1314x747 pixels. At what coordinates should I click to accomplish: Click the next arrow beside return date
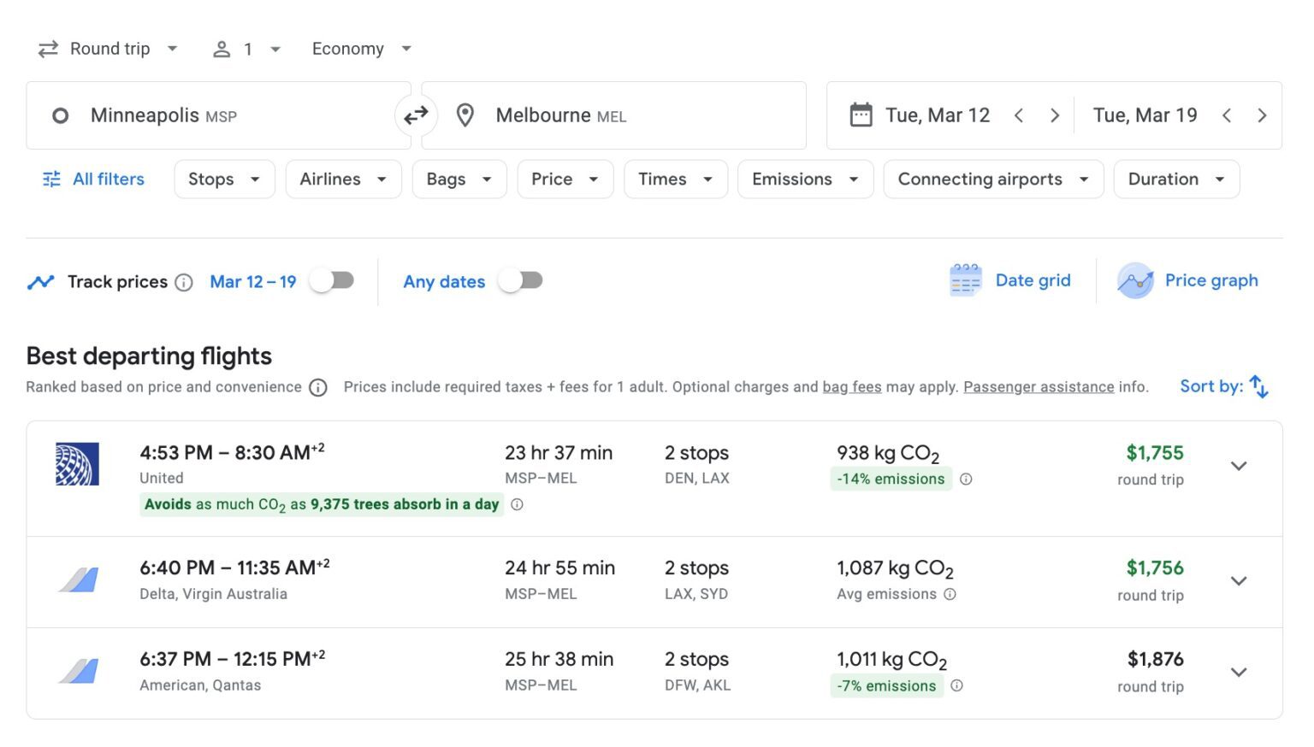point(1263,115)
